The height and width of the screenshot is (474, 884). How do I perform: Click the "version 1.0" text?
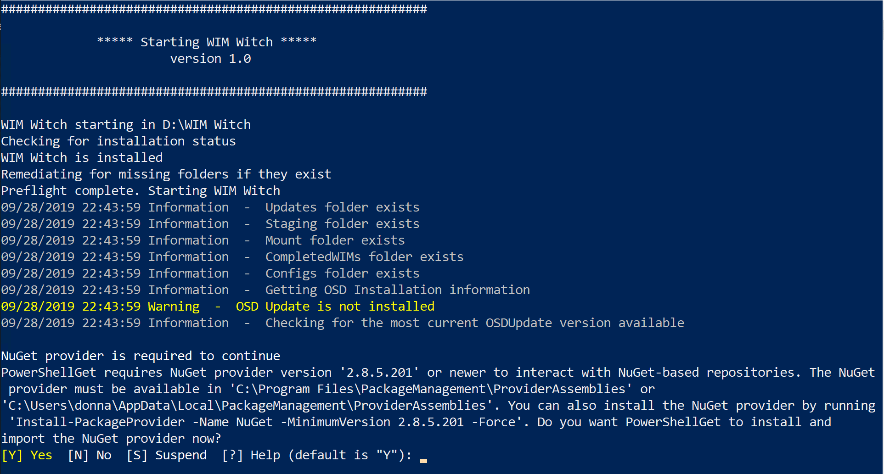(x=210, y=59)
